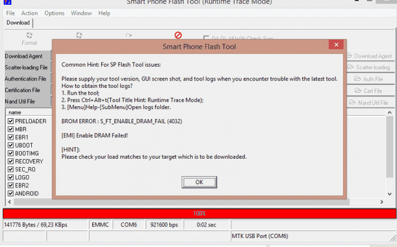
Task: Toggle DA DL All With Check Sum checkbox
Action: click(206, 38)
